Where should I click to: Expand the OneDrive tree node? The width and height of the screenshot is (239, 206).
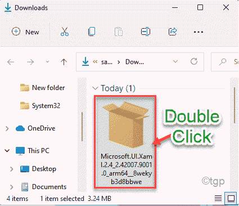[7, 128]
